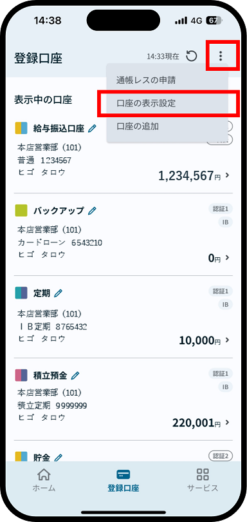Open the 220,001円 details chevron
Screen dimensions: 247x522
228,423
